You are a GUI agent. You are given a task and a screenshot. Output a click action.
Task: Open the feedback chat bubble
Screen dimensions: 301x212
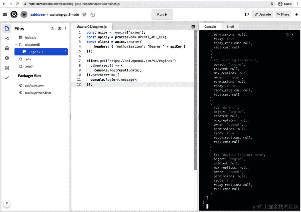pyautogui.click(x=247, y=14)
